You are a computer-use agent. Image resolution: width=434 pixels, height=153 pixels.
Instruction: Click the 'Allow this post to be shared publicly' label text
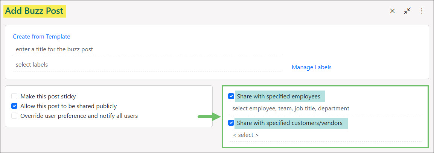69,106
